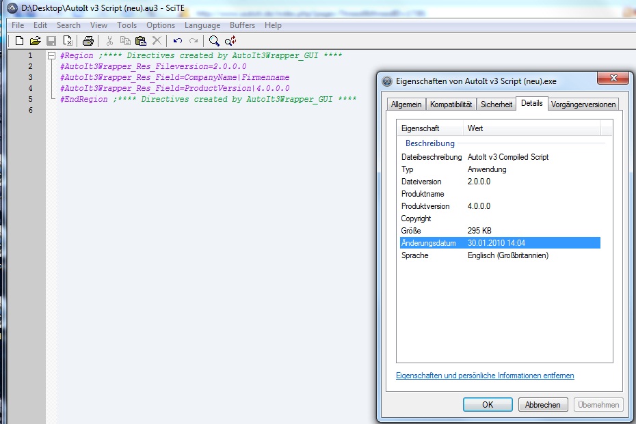Open a file with the folder icon
This screenshot has width=636, height=424.
(35, 41)
